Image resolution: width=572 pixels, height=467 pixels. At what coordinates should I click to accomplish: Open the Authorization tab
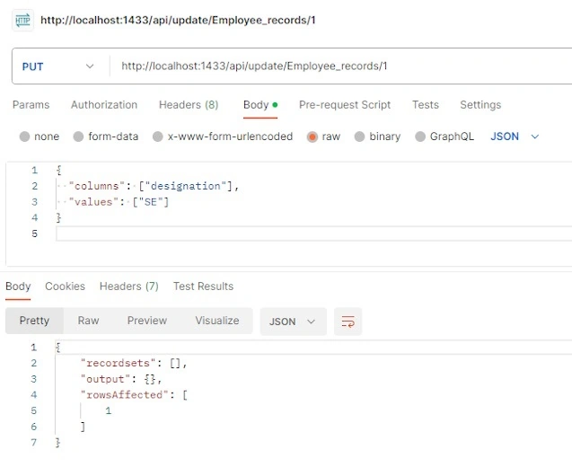coord(104,105)
